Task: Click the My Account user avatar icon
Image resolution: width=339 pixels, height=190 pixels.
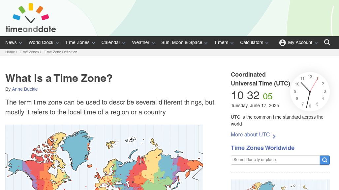Action: [282, 43]
